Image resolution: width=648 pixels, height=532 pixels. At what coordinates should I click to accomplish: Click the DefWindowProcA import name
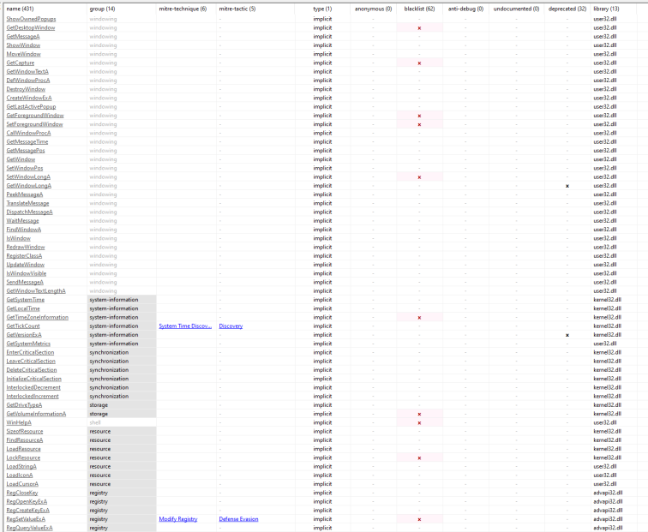coord(28,81)
